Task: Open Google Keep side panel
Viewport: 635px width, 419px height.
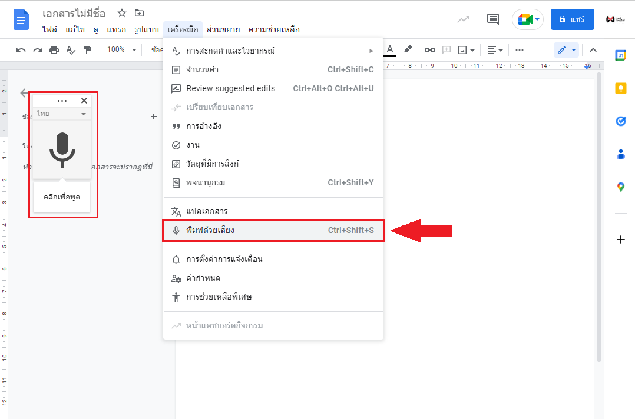Action: click(620, 88)
